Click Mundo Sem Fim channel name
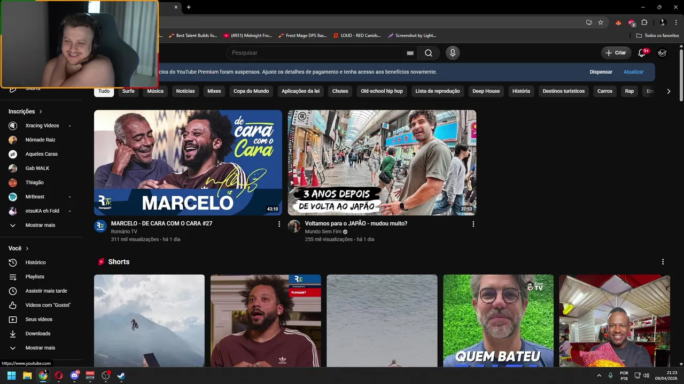Screen dimensions: 684x384 [x=323, y=232]
